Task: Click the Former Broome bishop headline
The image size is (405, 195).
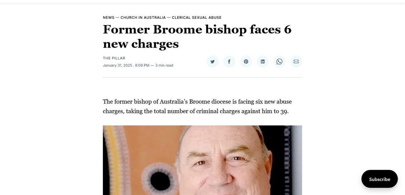Action: [x=197, y=36]
